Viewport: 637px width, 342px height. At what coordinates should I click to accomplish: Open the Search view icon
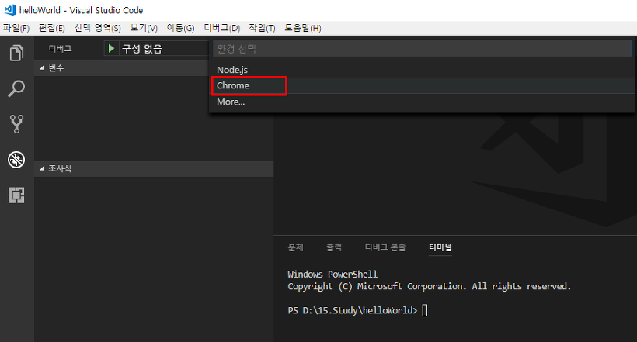16,88
